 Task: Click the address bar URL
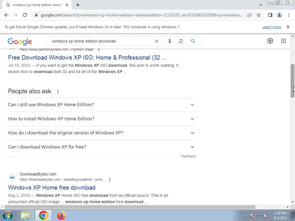coord(141,15)
